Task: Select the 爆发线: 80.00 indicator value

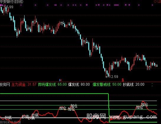Action: (x=79, y=84)
